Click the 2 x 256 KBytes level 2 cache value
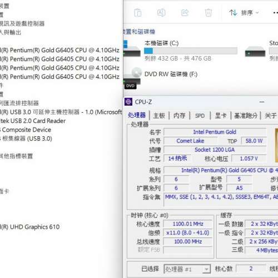 [262, 241]
